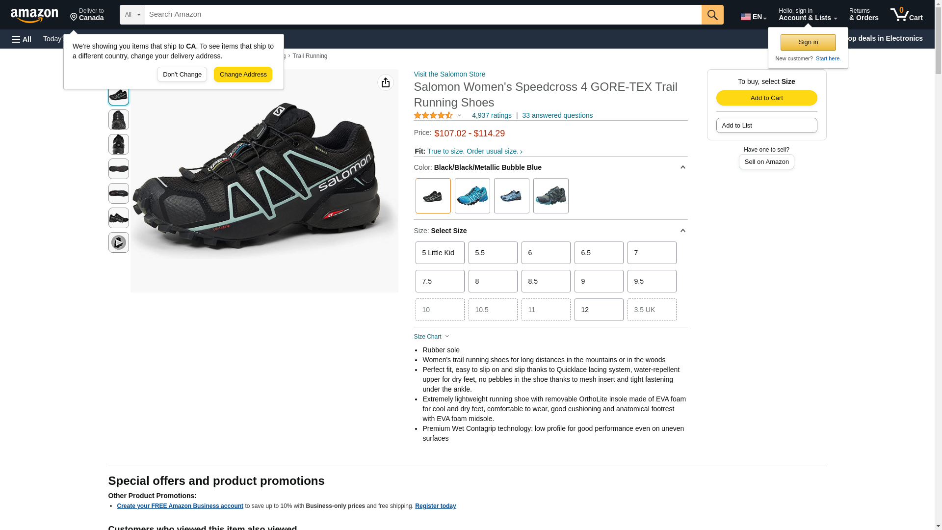This screenshot has width=942, height=530.
Task: Click the Amazon logo
Action: (x=34, y=15)
